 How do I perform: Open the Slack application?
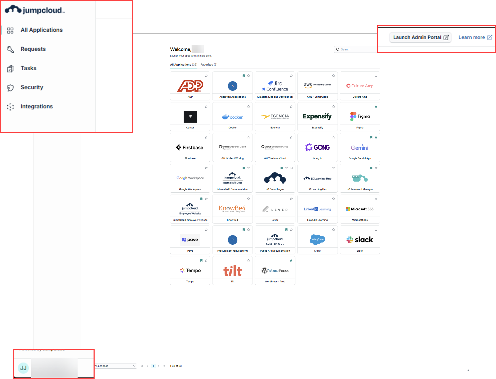click(x=360, y=240)
